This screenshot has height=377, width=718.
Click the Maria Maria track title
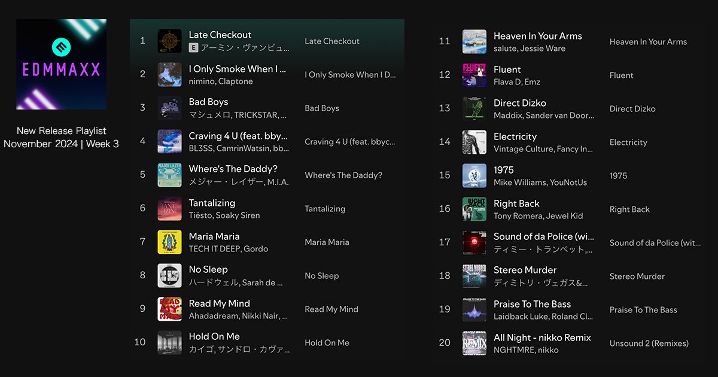coord(214,236)
